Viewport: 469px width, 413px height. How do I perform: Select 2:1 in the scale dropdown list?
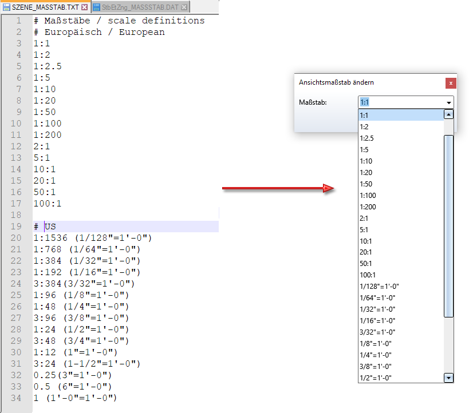pyautogui.click(x=401, y=218)
